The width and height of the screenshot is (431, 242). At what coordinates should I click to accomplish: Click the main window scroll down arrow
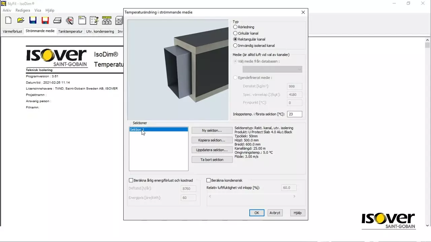click(427, 226)
